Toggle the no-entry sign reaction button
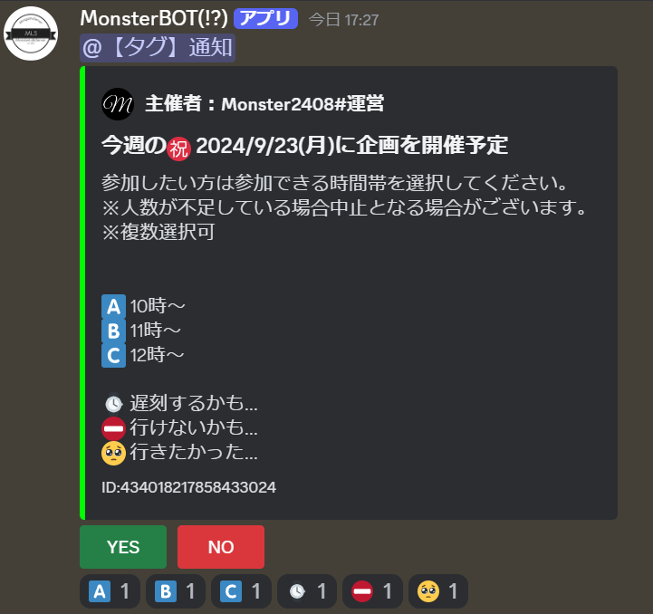 tap(372, 591)
